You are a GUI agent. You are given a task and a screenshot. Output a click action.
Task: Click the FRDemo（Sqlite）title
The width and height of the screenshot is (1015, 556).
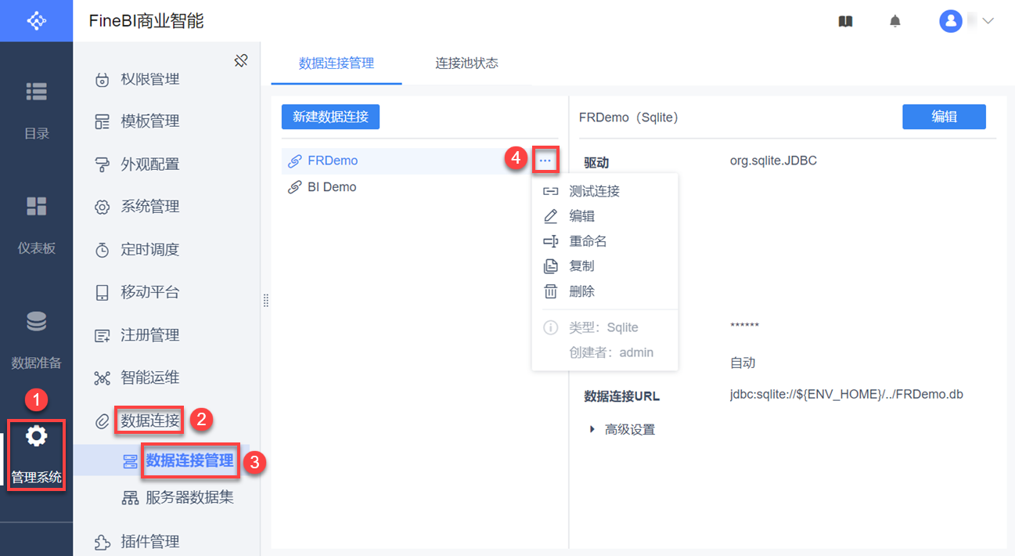pyautogui.click(x=630, y=117)
